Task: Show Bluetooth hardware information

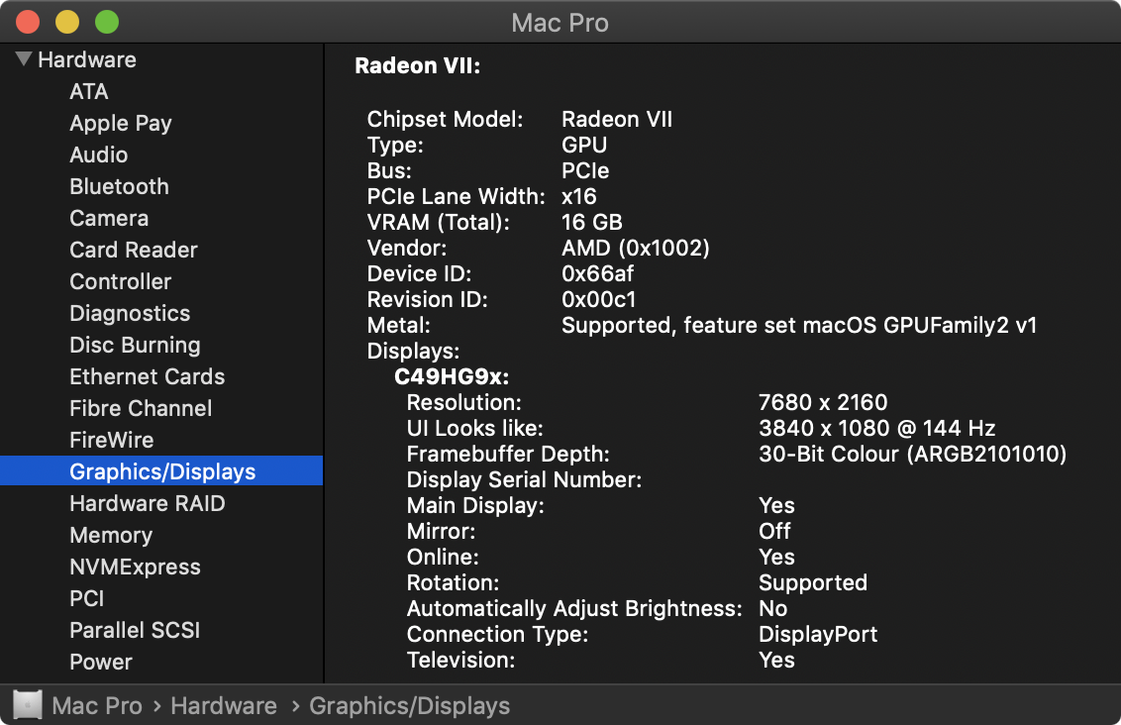Action: click(119, 186)
